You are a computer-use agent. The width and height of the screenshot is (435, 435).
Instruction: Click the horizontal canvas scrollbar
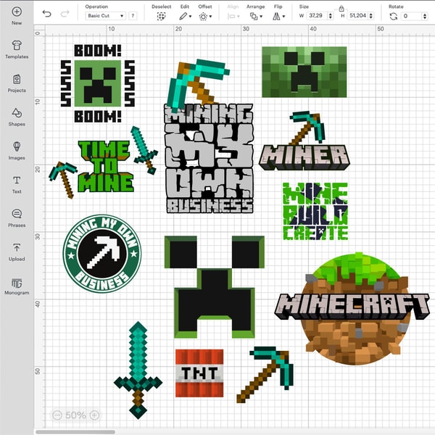[x=75, y=432]
